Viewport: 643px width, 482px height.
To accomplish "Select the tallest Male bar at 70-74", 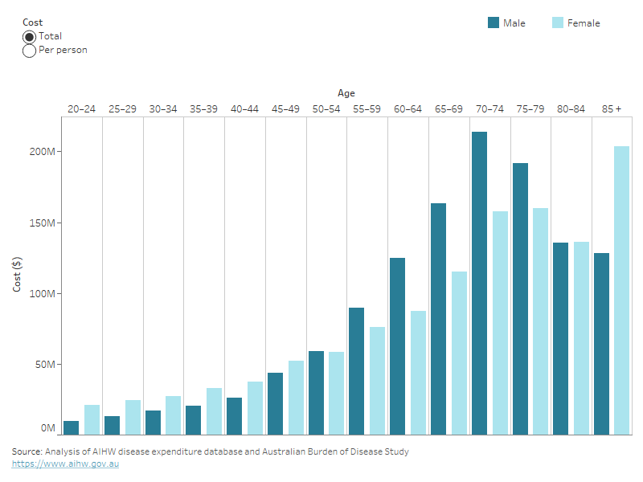I will [x=481, y=281].
